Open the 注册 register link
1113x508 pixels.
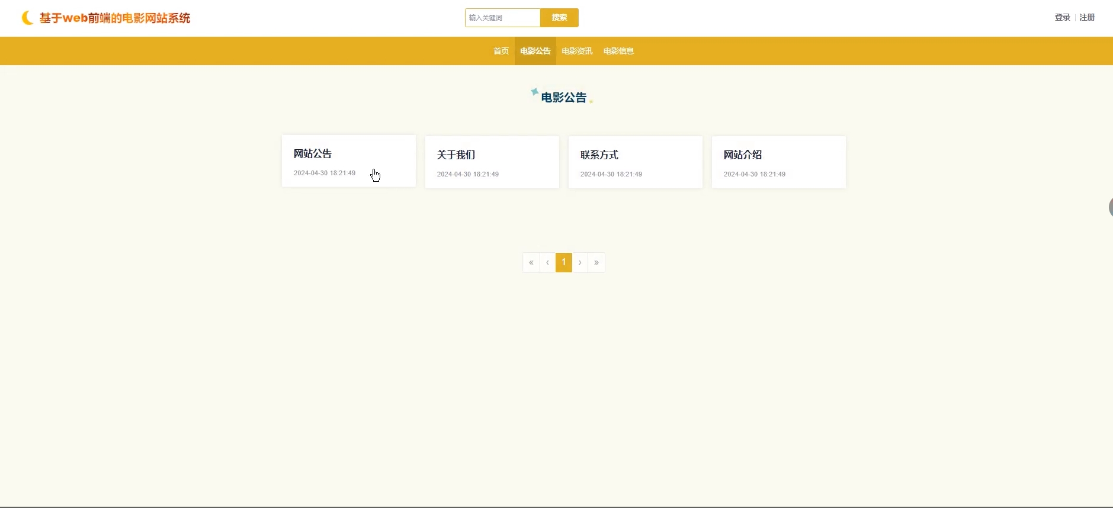pos(1087,18)
